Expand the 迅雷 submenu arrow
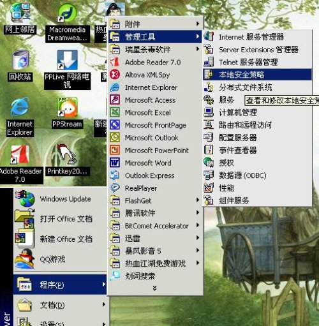Image resolution: width=319 pixels, height=326 pixels. [x=198, y=238]
